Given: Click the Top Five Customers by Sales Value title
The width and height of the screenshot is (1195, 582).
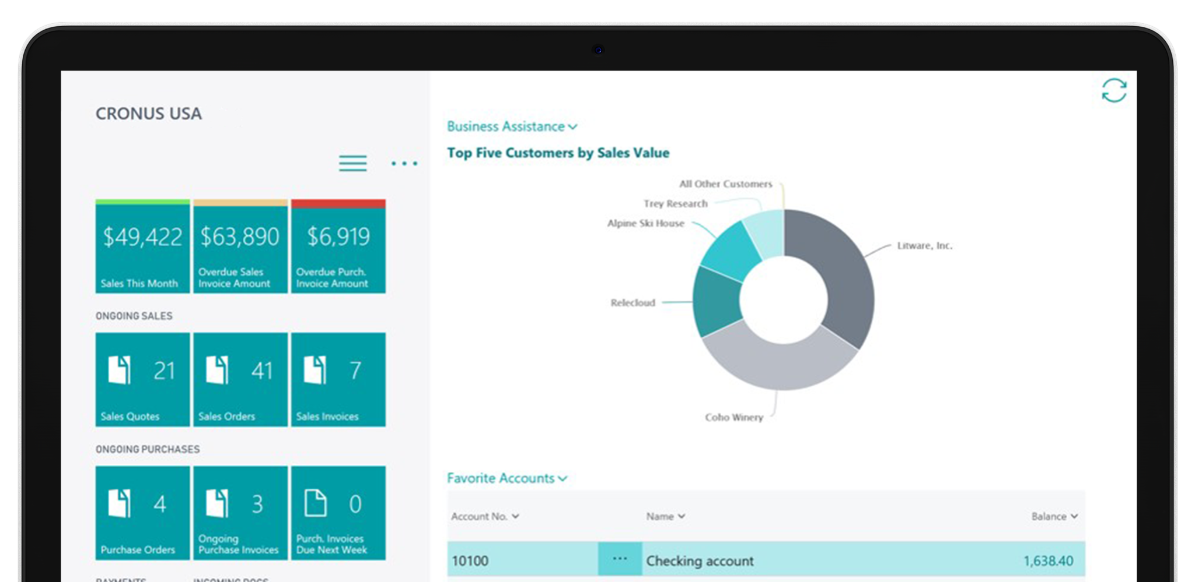Looking at the screenshot, I should [558, 153].
